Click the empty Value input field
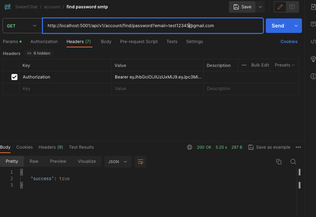Viewport: 316px width, 217px height. click(157, 89)
